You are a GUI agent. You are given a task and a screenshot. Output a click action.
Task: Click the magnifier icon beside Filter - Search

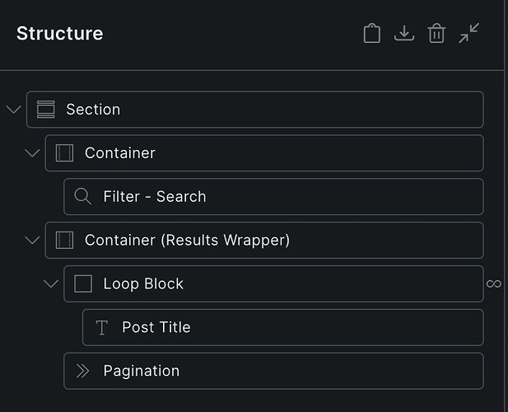tap(82, 196)
